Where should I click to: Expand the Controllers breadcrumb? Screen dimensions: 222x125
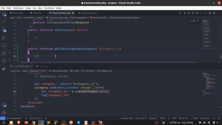point(29,18)
